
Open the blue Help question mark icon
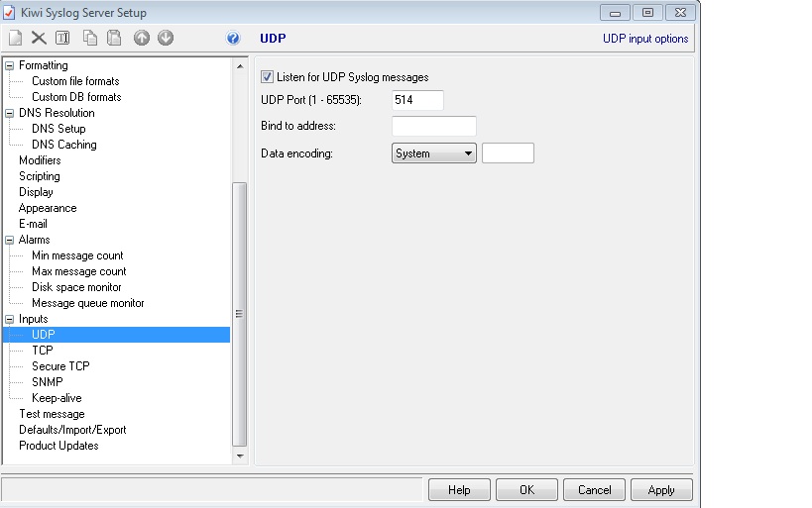233,38
